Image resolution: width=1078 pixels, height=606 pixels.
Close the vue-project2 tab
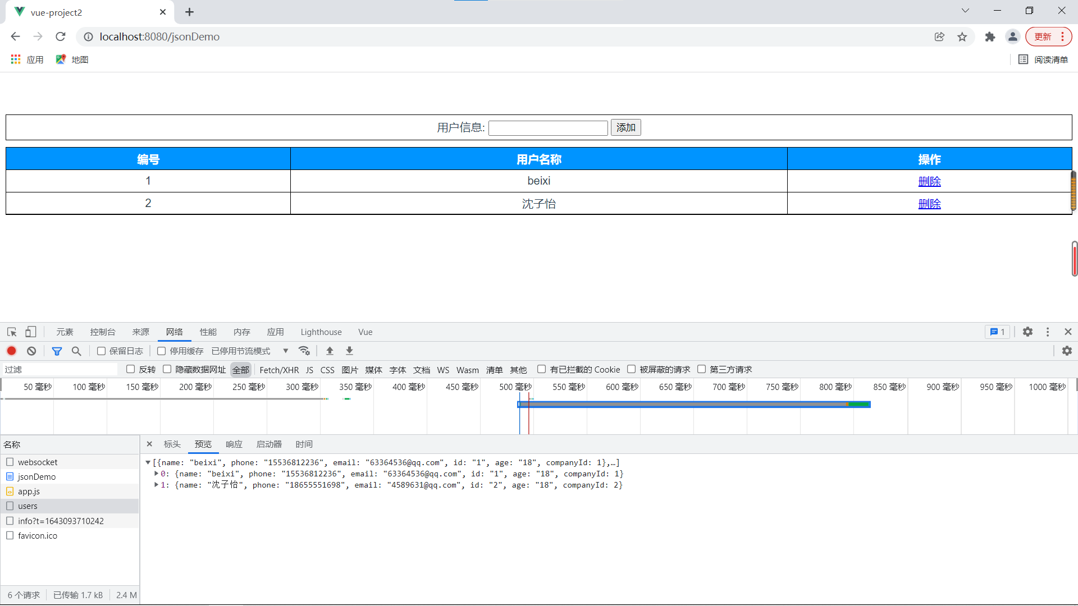pos(163,12)
